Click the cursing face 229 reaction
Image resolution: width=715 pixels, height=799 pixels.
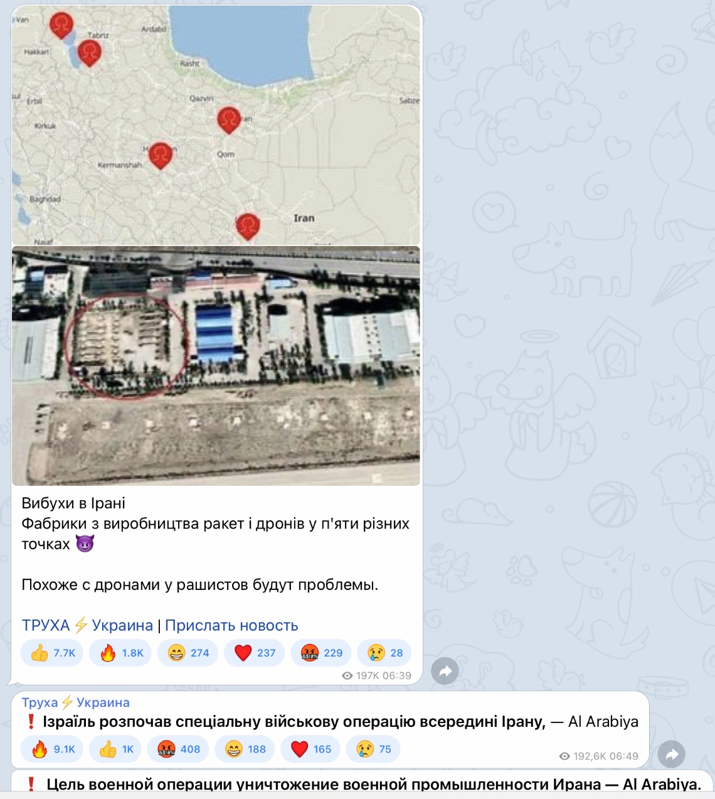click(x=321, y=653)
